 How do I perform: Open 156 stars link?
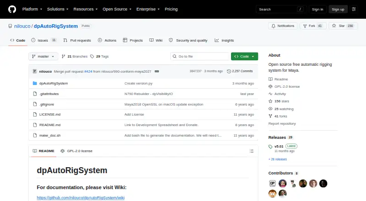point(279,101)
